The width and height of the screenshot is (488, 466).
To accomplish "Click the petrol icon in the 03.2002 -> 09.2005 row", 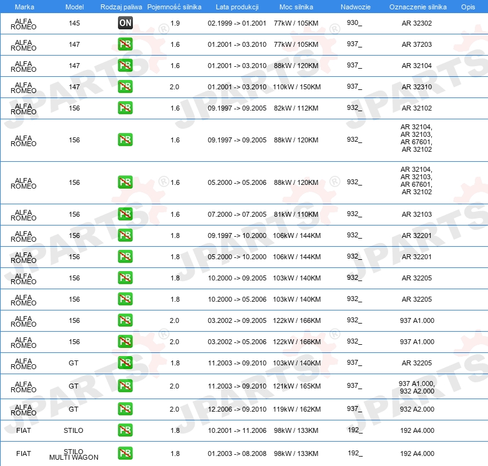I will (x=125, y=320).
